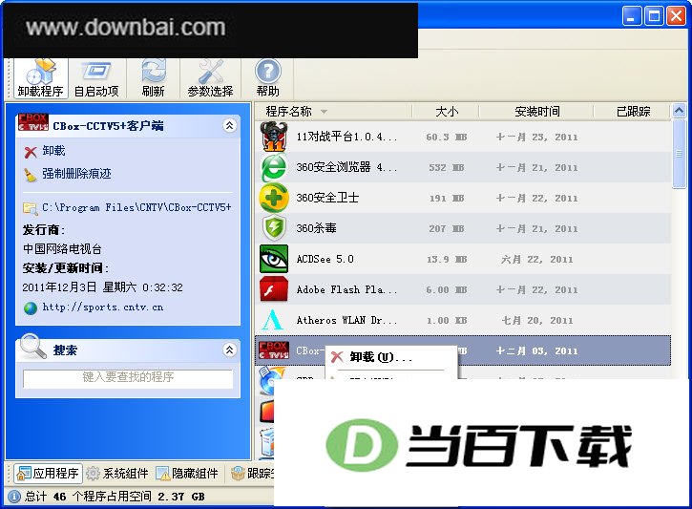This screenshot has width=692, height=509.
Task: Click the CBox icon in the selected row
Action: (274, 350)
